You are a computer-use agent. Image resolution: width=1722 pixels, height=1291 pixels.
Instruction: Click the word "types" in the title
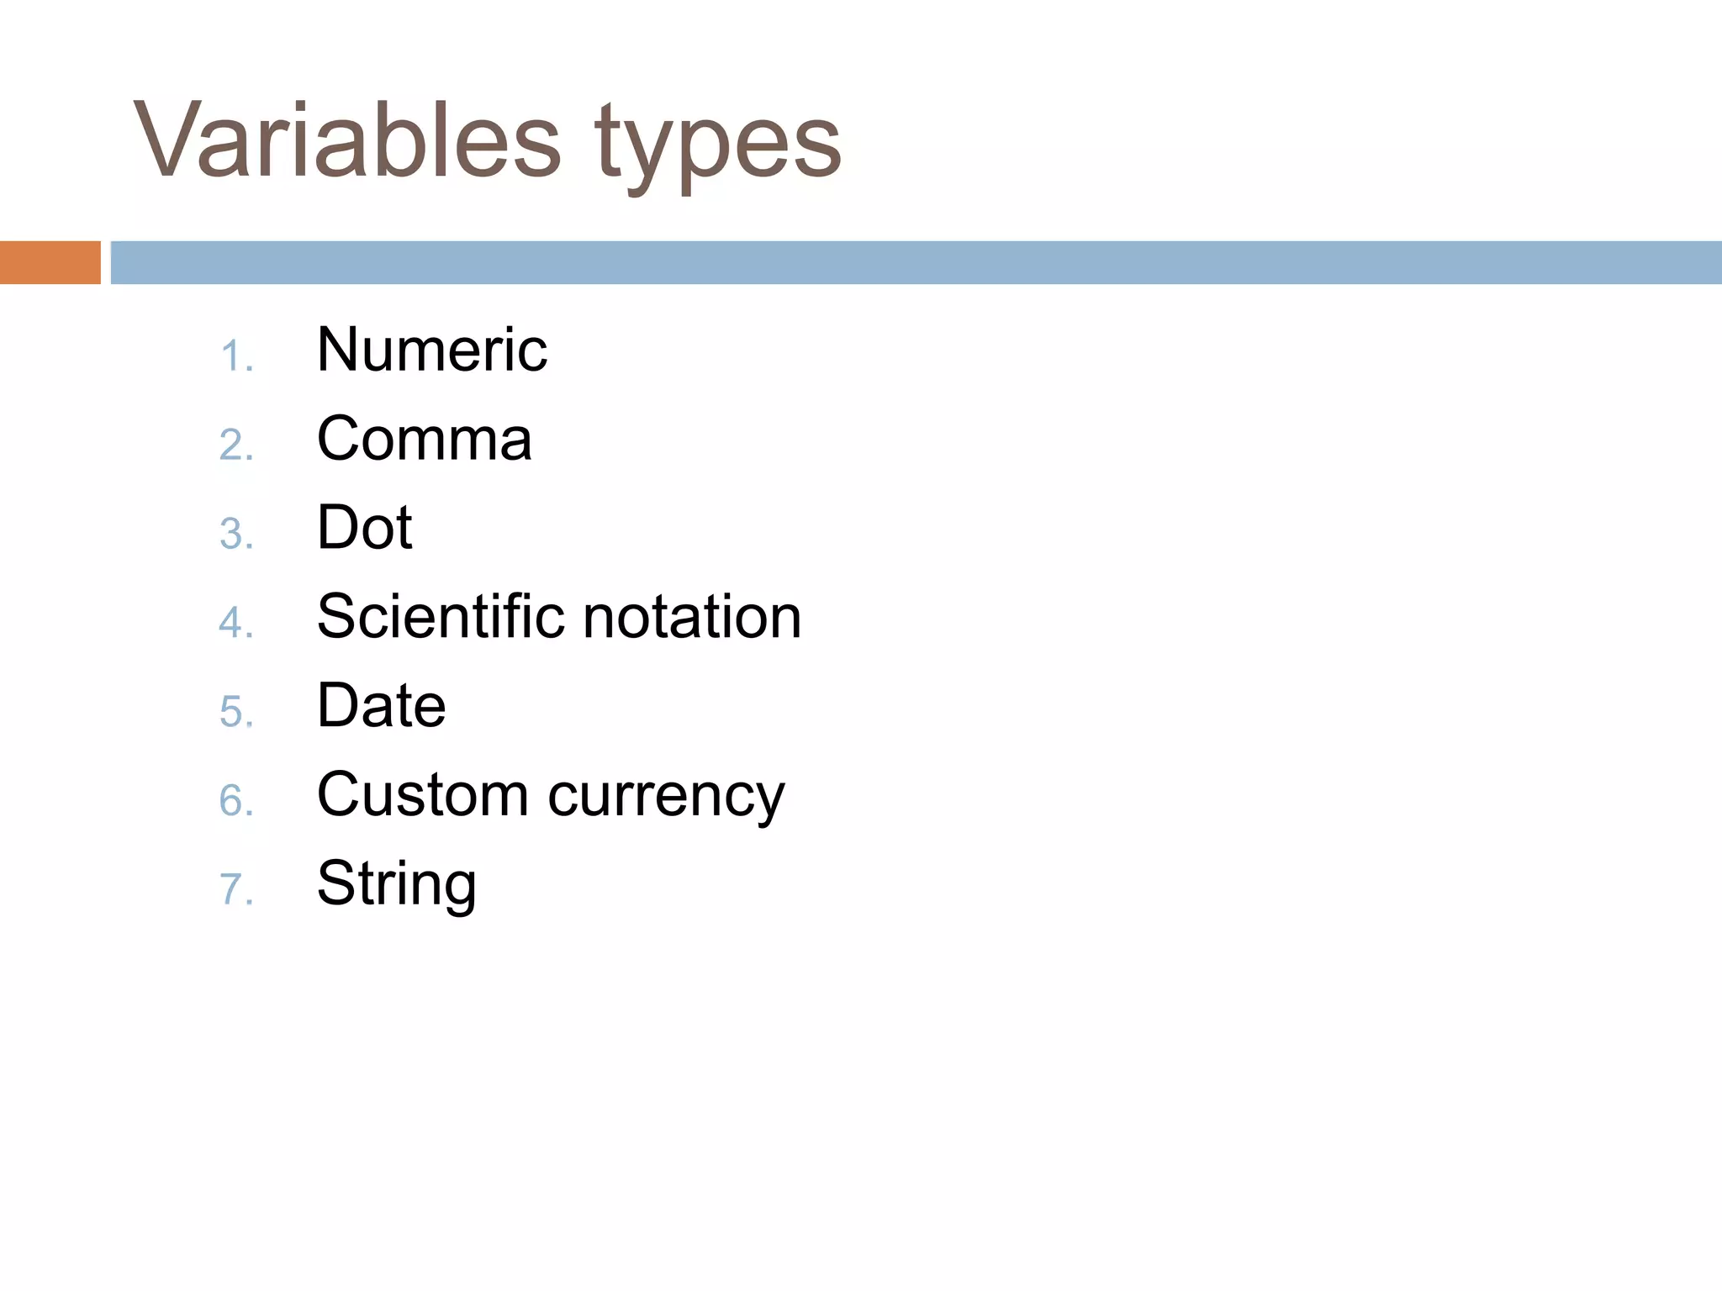(x=717, y=143)
